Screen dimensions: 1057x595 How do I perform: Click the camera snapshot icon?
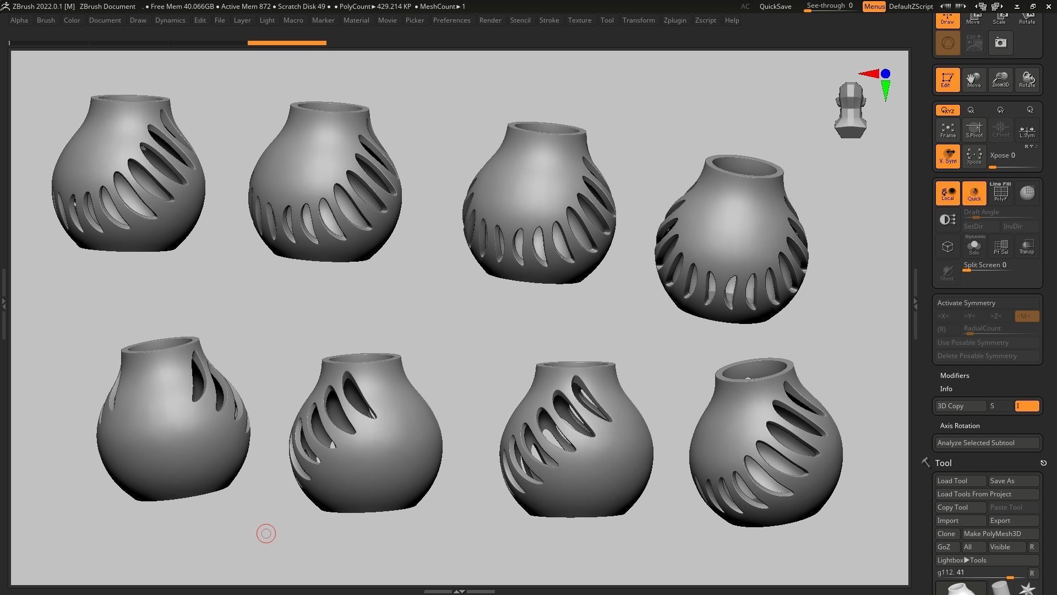(1000, 43)
